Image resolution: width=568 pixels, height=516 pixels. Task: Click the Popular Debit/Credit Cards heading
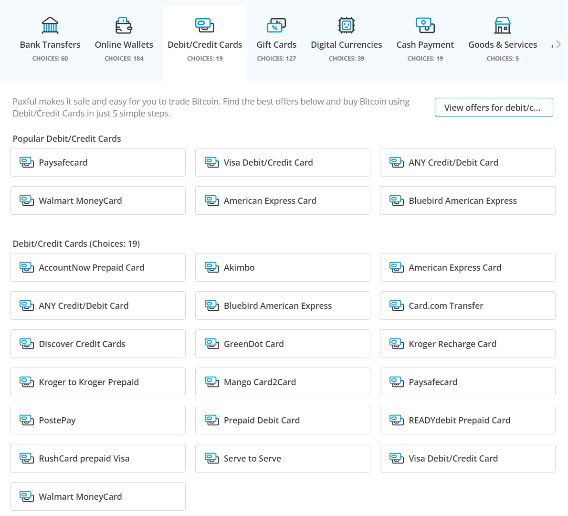67,139
